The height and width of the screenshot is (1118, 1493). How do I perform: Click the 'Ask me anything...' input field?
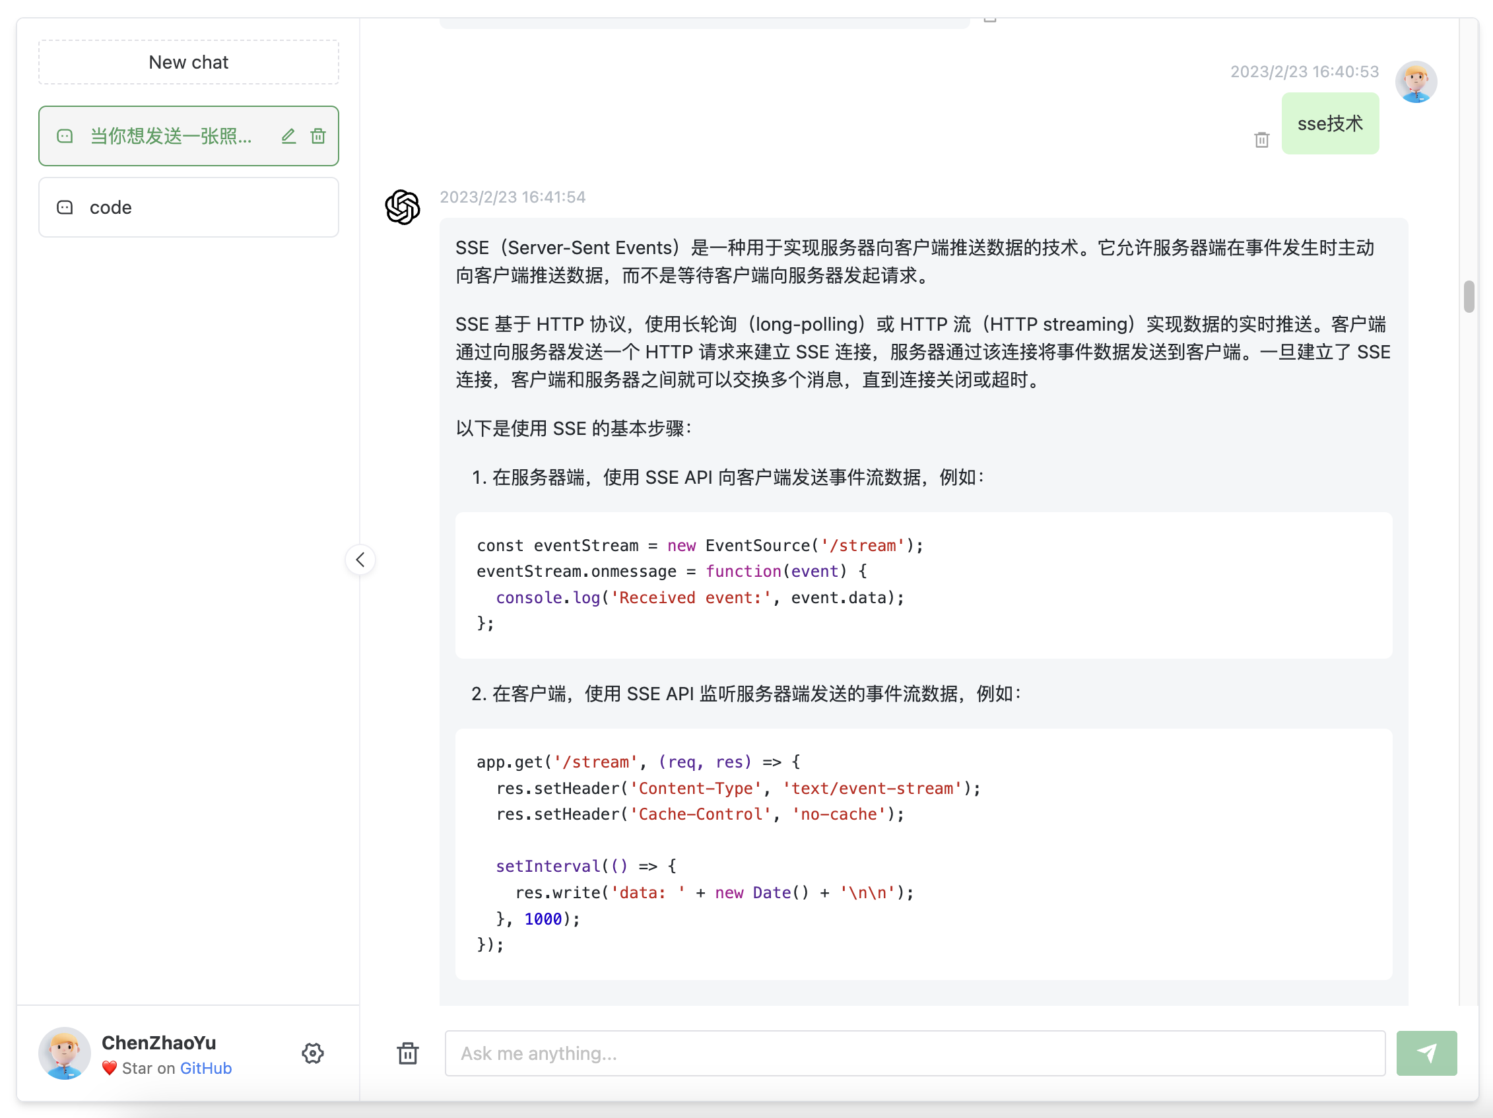point(915,1053)
